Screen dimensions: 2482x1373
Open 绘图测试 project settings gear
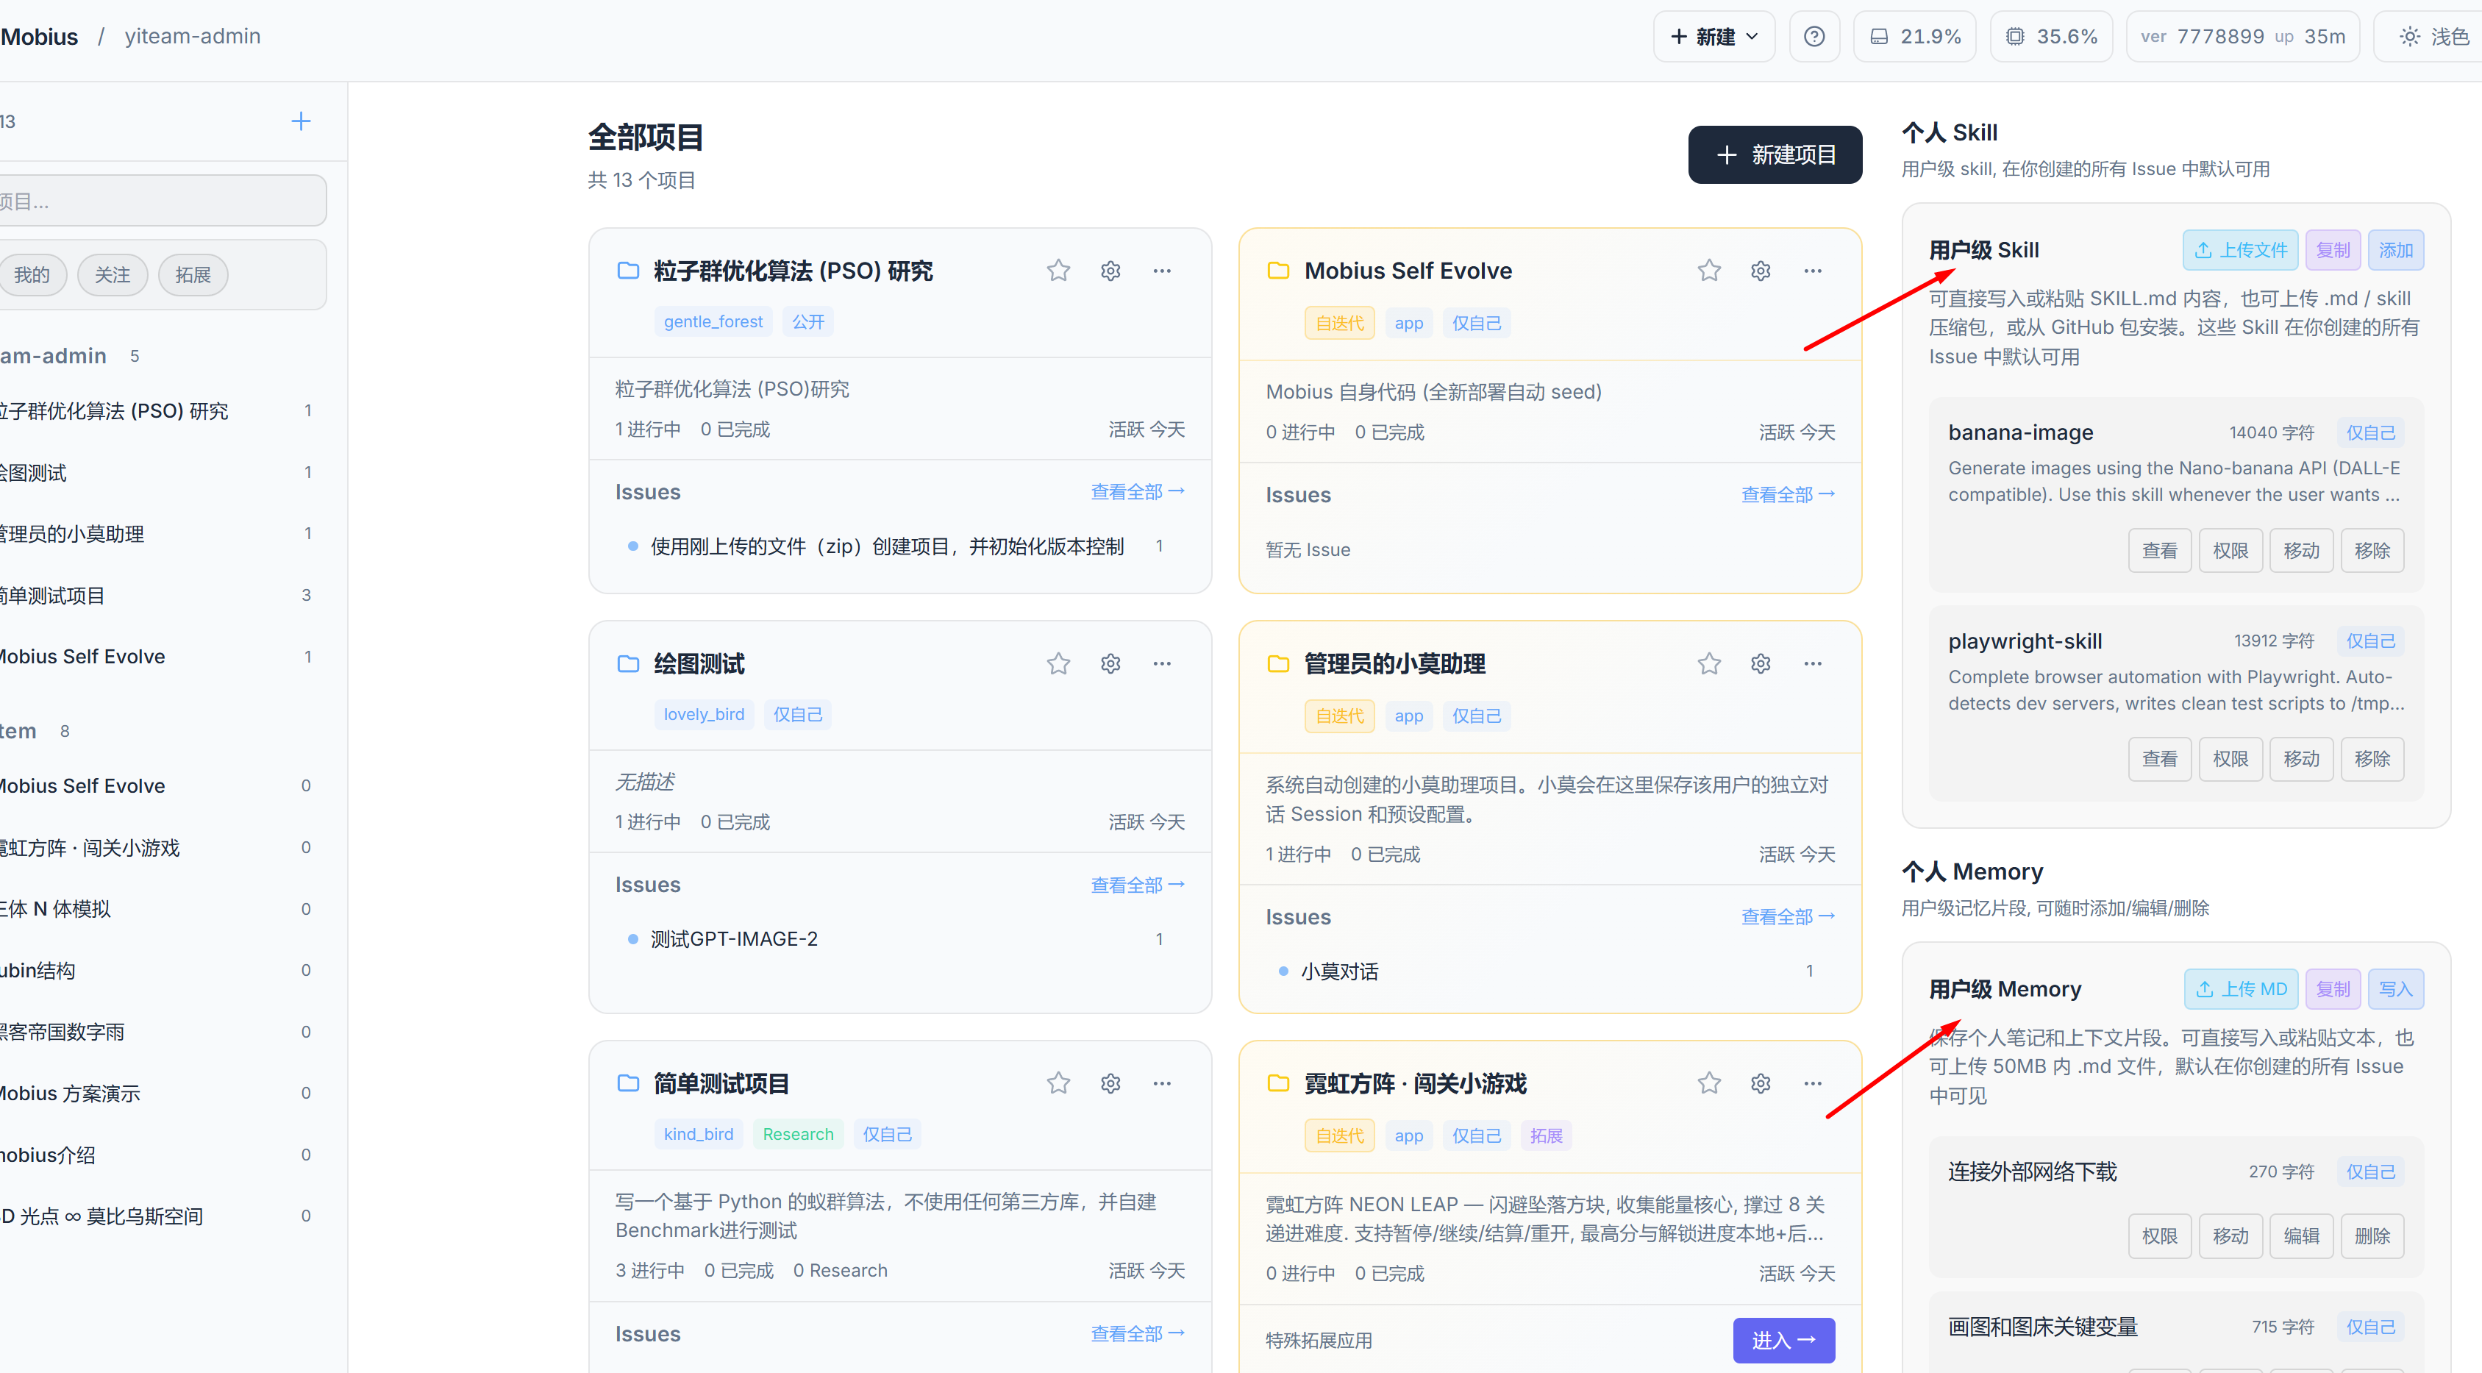pyautogui.click(x=1110, y=664)
